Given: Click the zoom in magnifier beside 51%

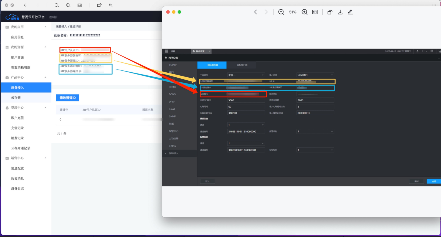Looking at the screenshot, I should pyautogui.click(x=305, y=12).
